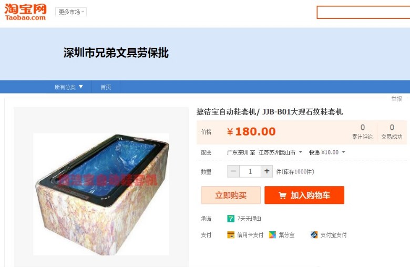
Task: Open the 累计评论 review count
Action: (362, 132)
